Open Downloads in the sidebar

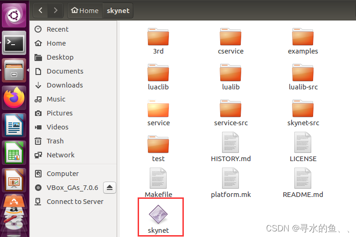point(73,85)
